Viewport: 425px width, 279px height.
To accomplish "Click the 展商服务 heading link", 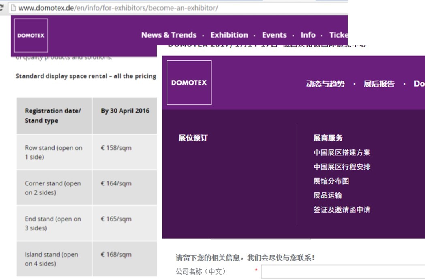I will [x=328, y=138].
